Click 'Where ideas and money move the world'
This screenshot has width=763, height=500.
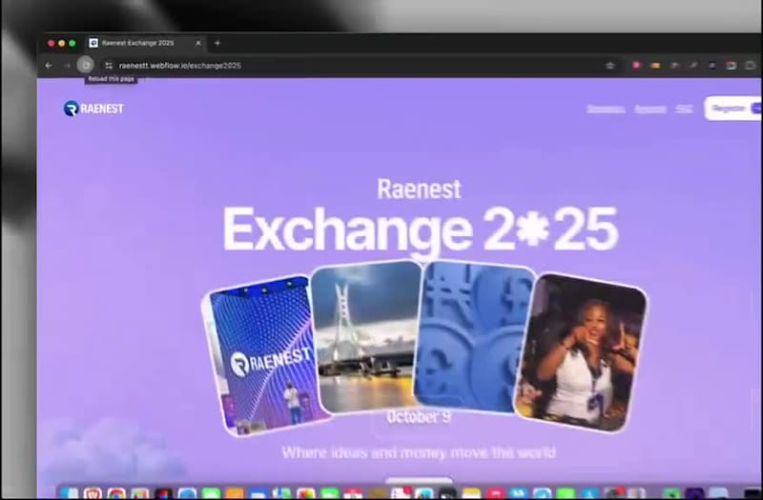419,453
